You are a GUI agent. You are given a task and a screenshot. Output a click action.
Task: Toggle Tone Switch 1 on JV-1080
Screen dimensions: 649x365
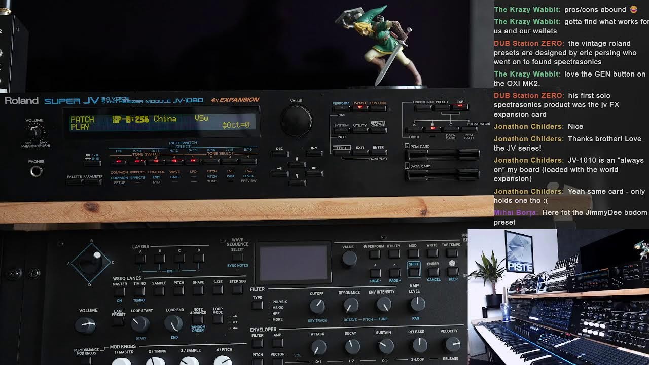tap(119, 162)
